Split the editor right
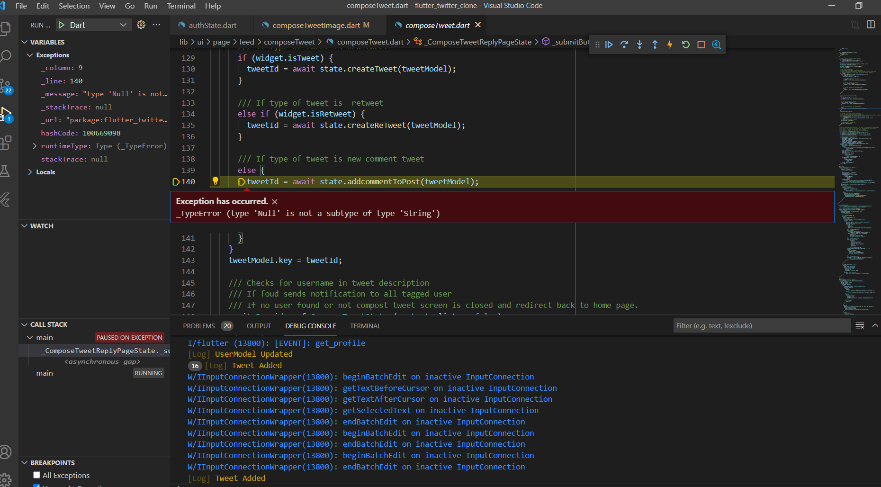 pyautogui.click(x=871, y=25)
